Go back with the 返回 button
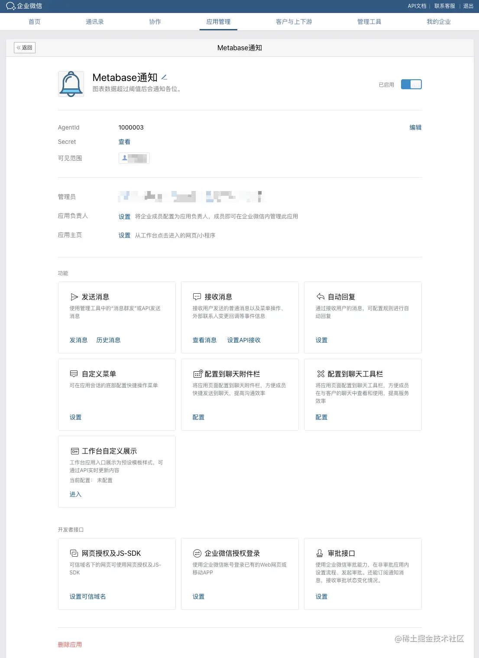The height and width of the screenshot is (658, 479). pos(25,48)
